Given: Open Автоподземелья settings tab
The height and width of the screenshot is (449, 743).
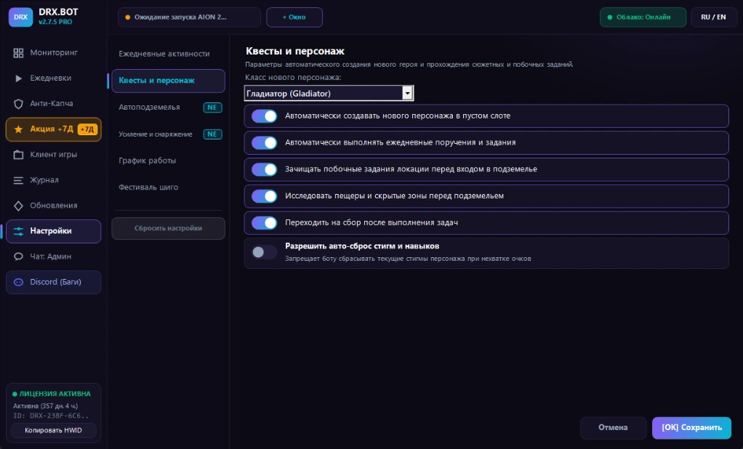Looking at the screenshot, I should pos(168,108).
